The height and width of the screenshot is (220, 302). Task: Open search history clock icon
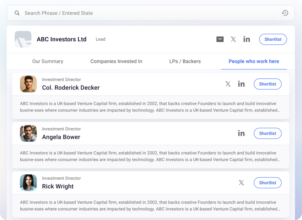tap(285, 13)
